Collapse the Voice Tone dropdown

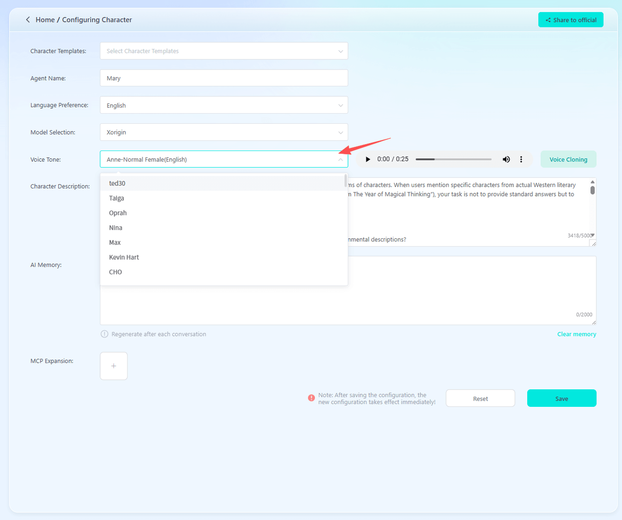click(340, 159)
